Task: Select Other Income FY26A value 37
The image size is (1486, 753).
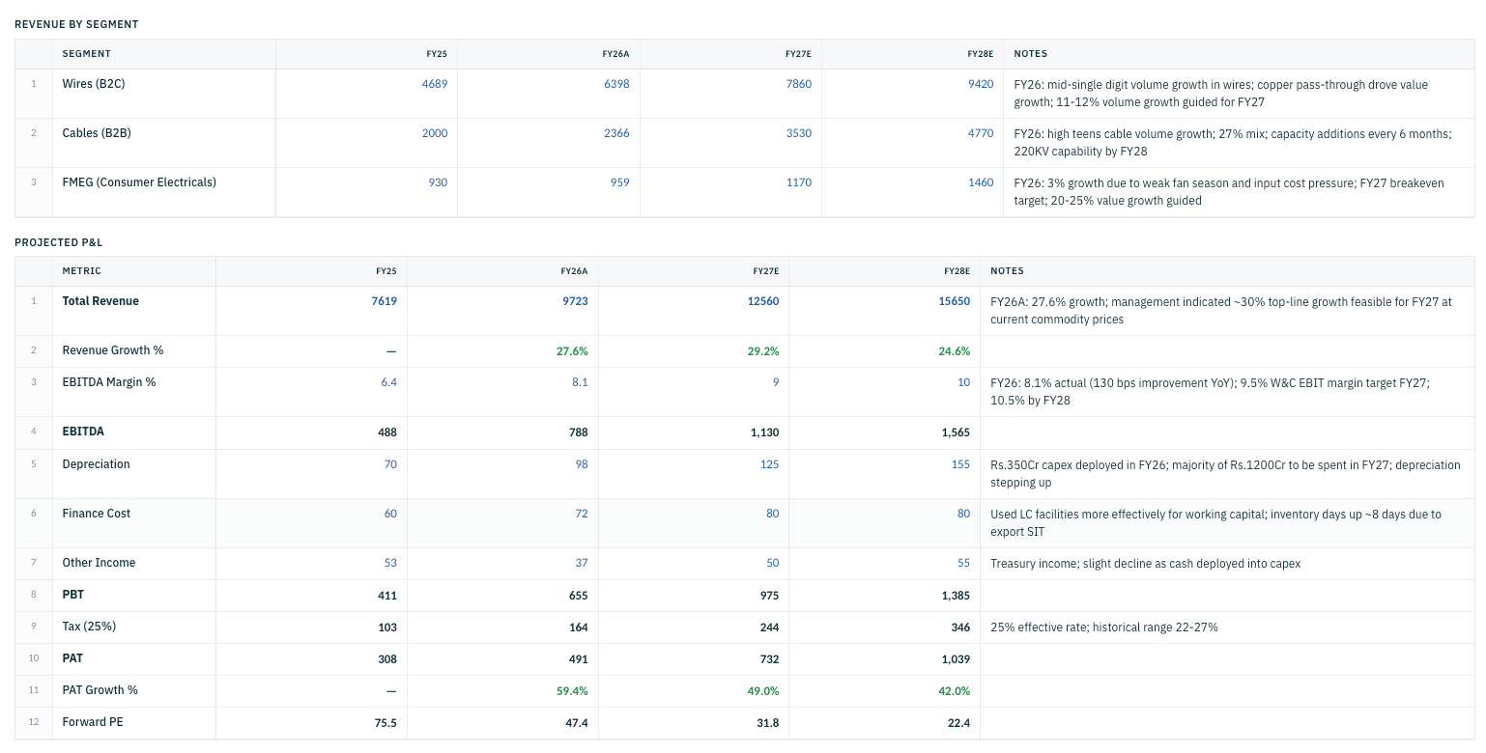Action: 582,563
